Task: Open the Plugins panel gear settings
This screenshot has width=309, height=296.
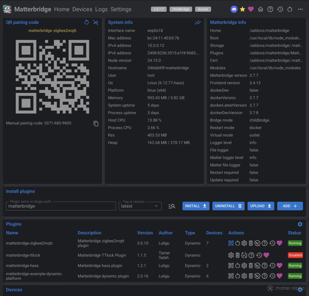Action: [x=300, y=224]
